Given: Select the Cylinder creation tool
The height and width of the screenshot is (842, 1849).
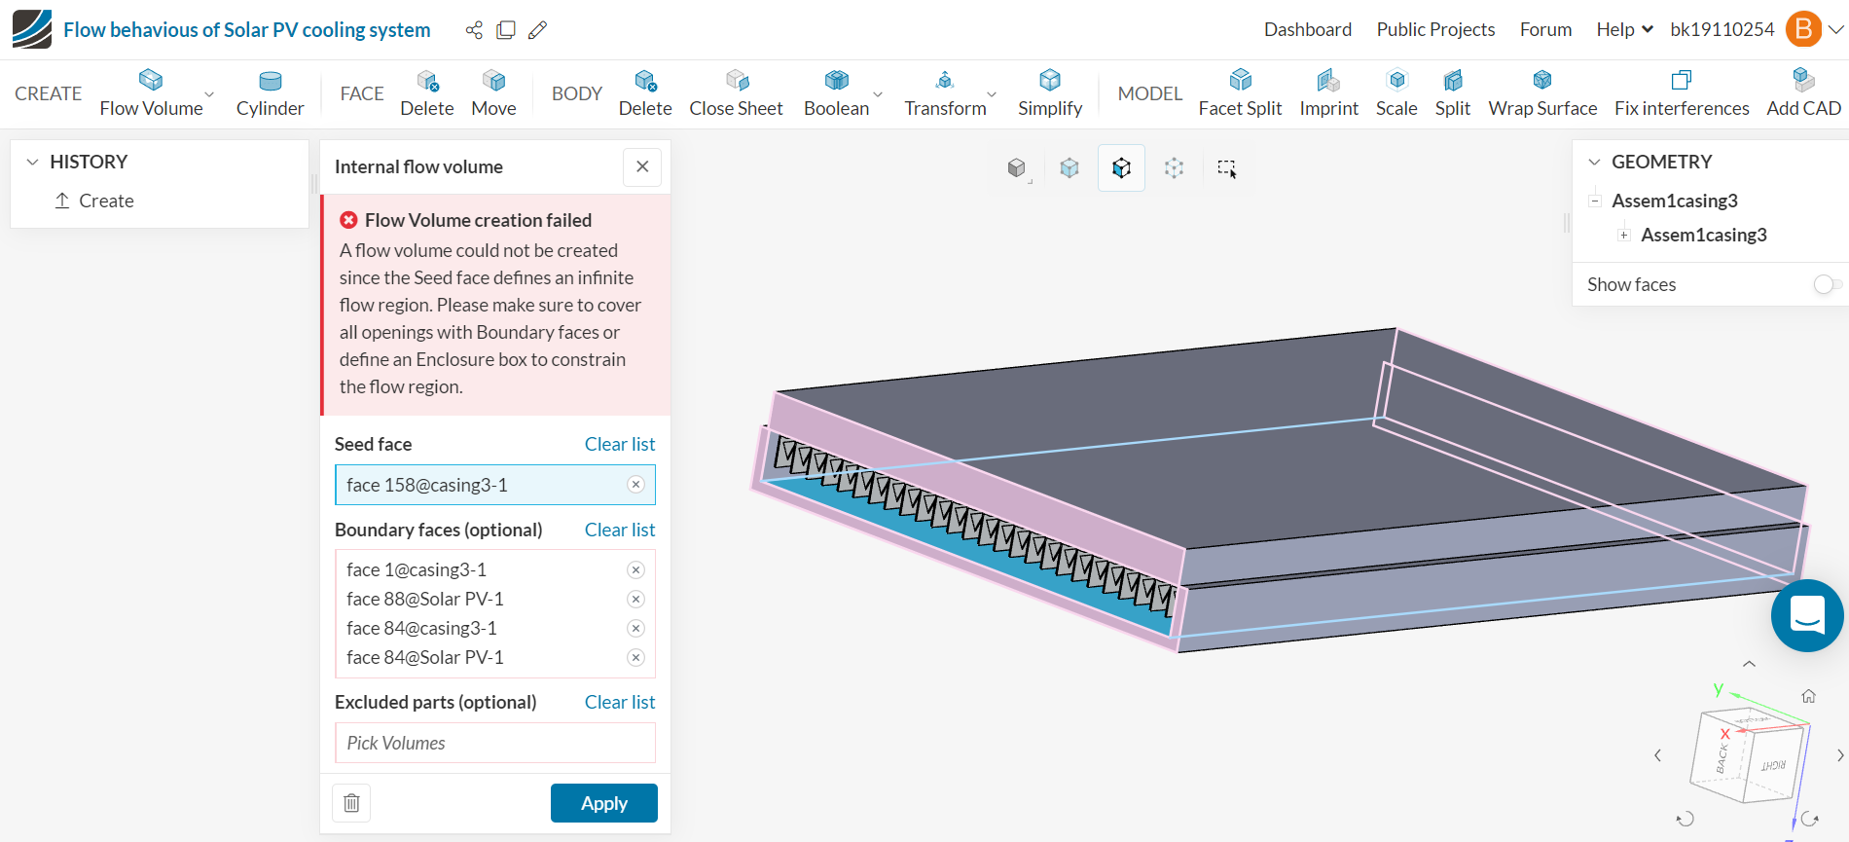Looking at the screenshot, I should [x=270, y=93].
